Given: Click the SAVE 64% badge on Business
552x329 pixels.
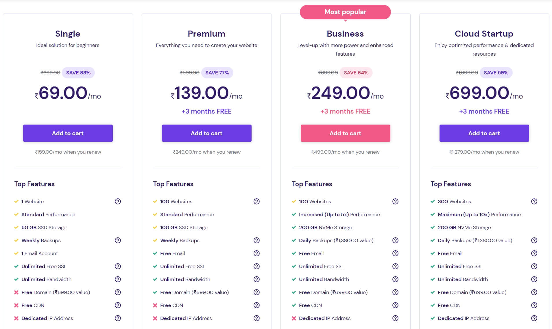Looking at the screenshot, I should [356, 72].
